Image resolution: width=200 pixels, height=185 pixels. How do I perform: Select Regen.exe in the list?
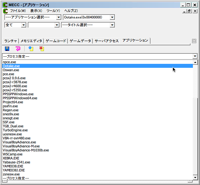point(98,110)
